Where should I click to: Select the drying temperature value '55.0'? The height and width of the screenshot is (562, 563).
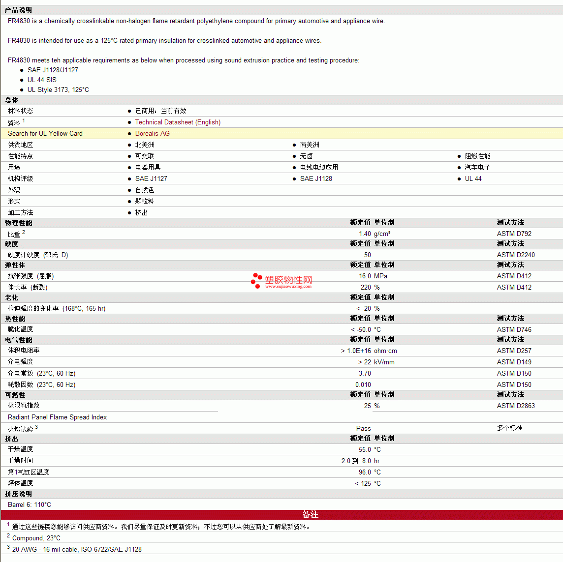click(x=365, y=450)
